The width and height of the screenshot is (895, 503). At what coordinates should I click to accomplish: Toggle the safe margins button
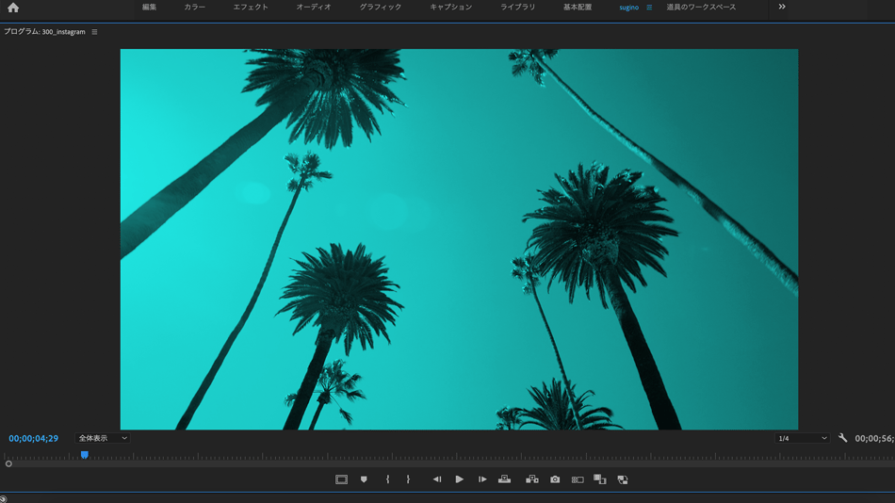(x=341, y=479)
